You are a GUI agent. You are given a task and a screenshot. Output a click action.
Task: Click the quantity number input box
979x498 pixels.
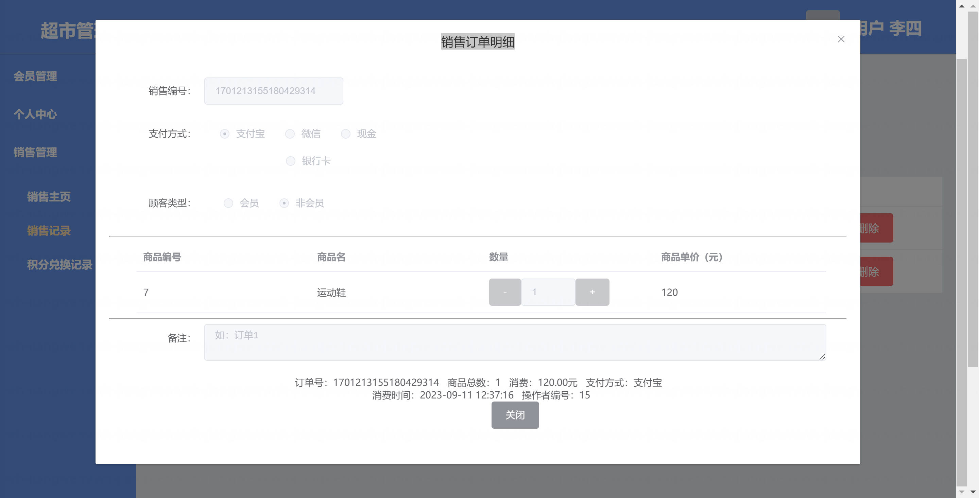click(x=548, y=292)
